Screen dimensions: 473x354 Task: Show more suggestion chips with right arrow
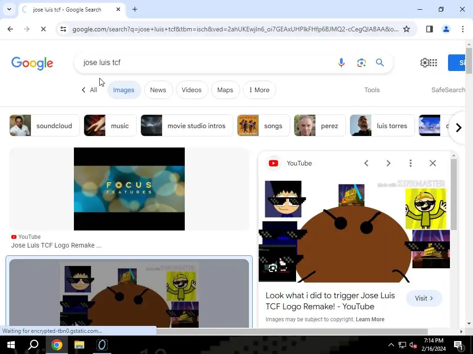click(x=459, y=128)
